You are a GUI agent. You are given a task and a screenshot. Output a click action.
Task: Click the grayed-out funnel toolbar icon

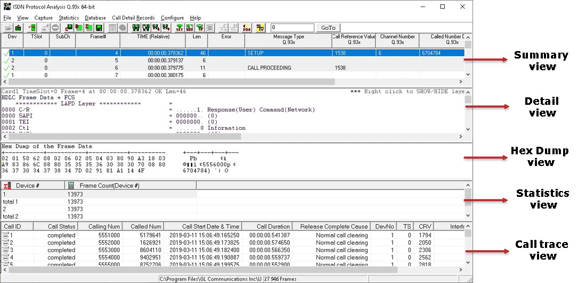(x=209, y=28)
